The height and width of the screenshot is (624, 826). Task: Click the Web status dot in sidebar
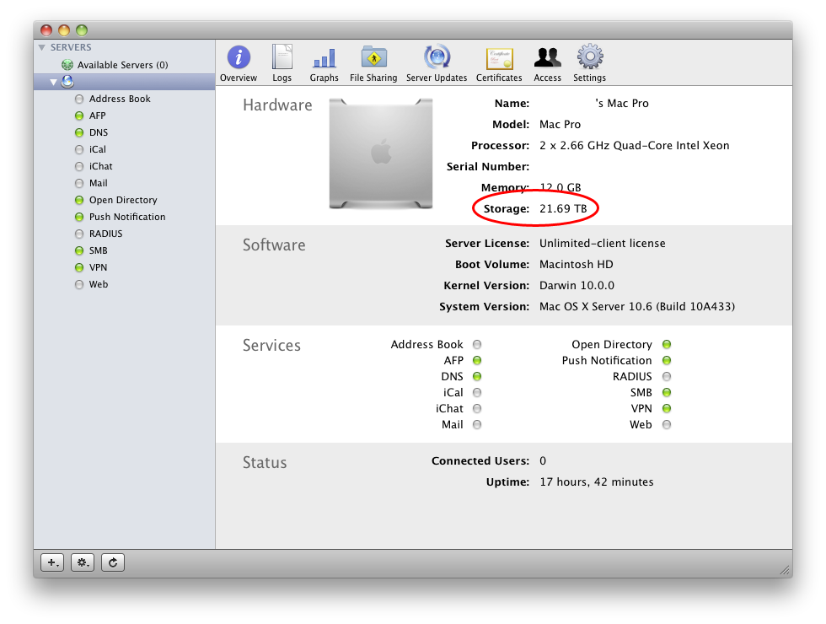point(79,284)
